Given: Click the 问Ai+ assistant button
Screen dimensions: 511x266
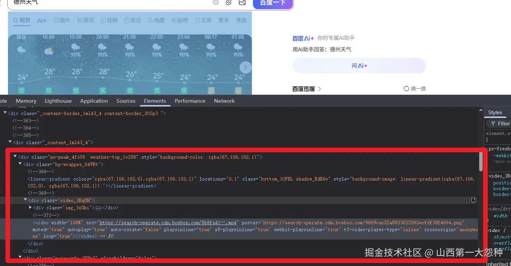Looking at the screenshot, I should (x=359, y=65).
